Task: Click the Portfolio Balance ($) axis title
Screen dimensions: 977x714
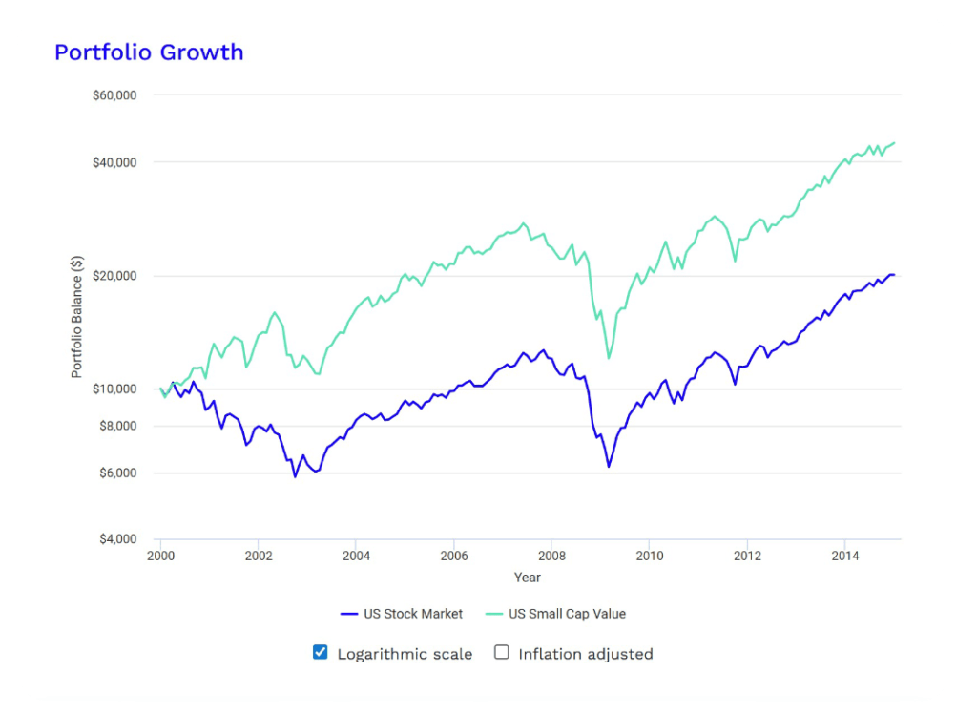Action: point(77,317)
